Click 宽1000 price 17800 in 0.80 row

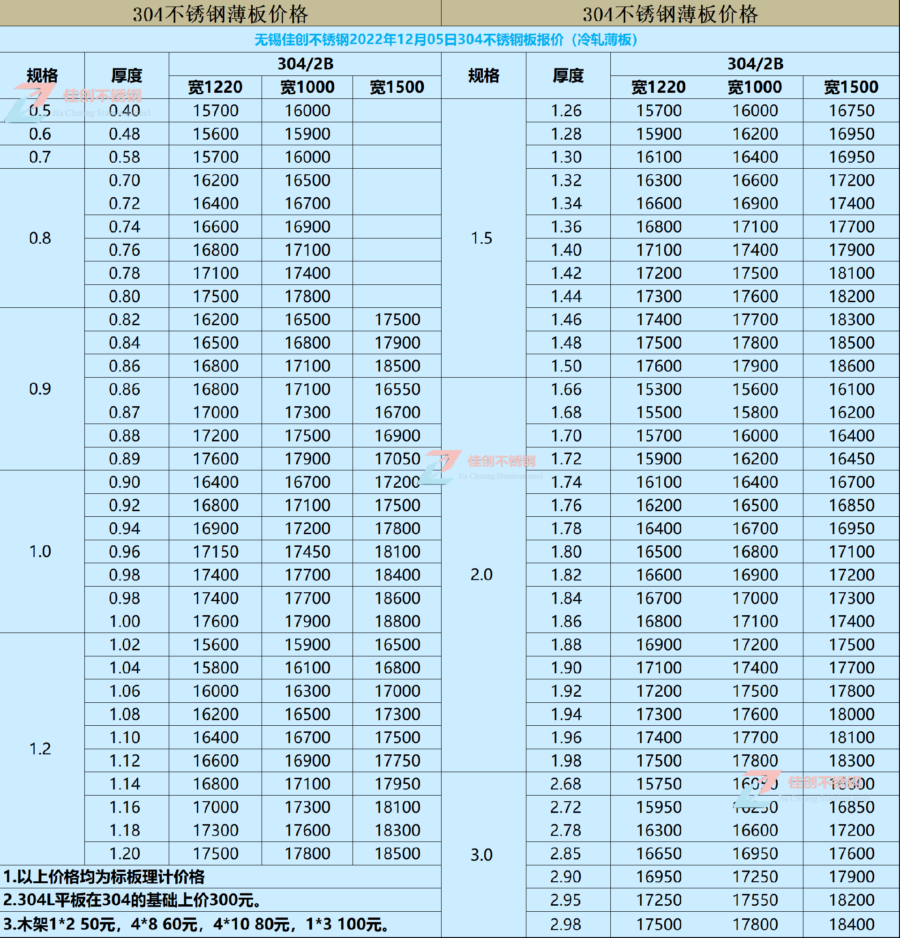click(x=308, y=296)
